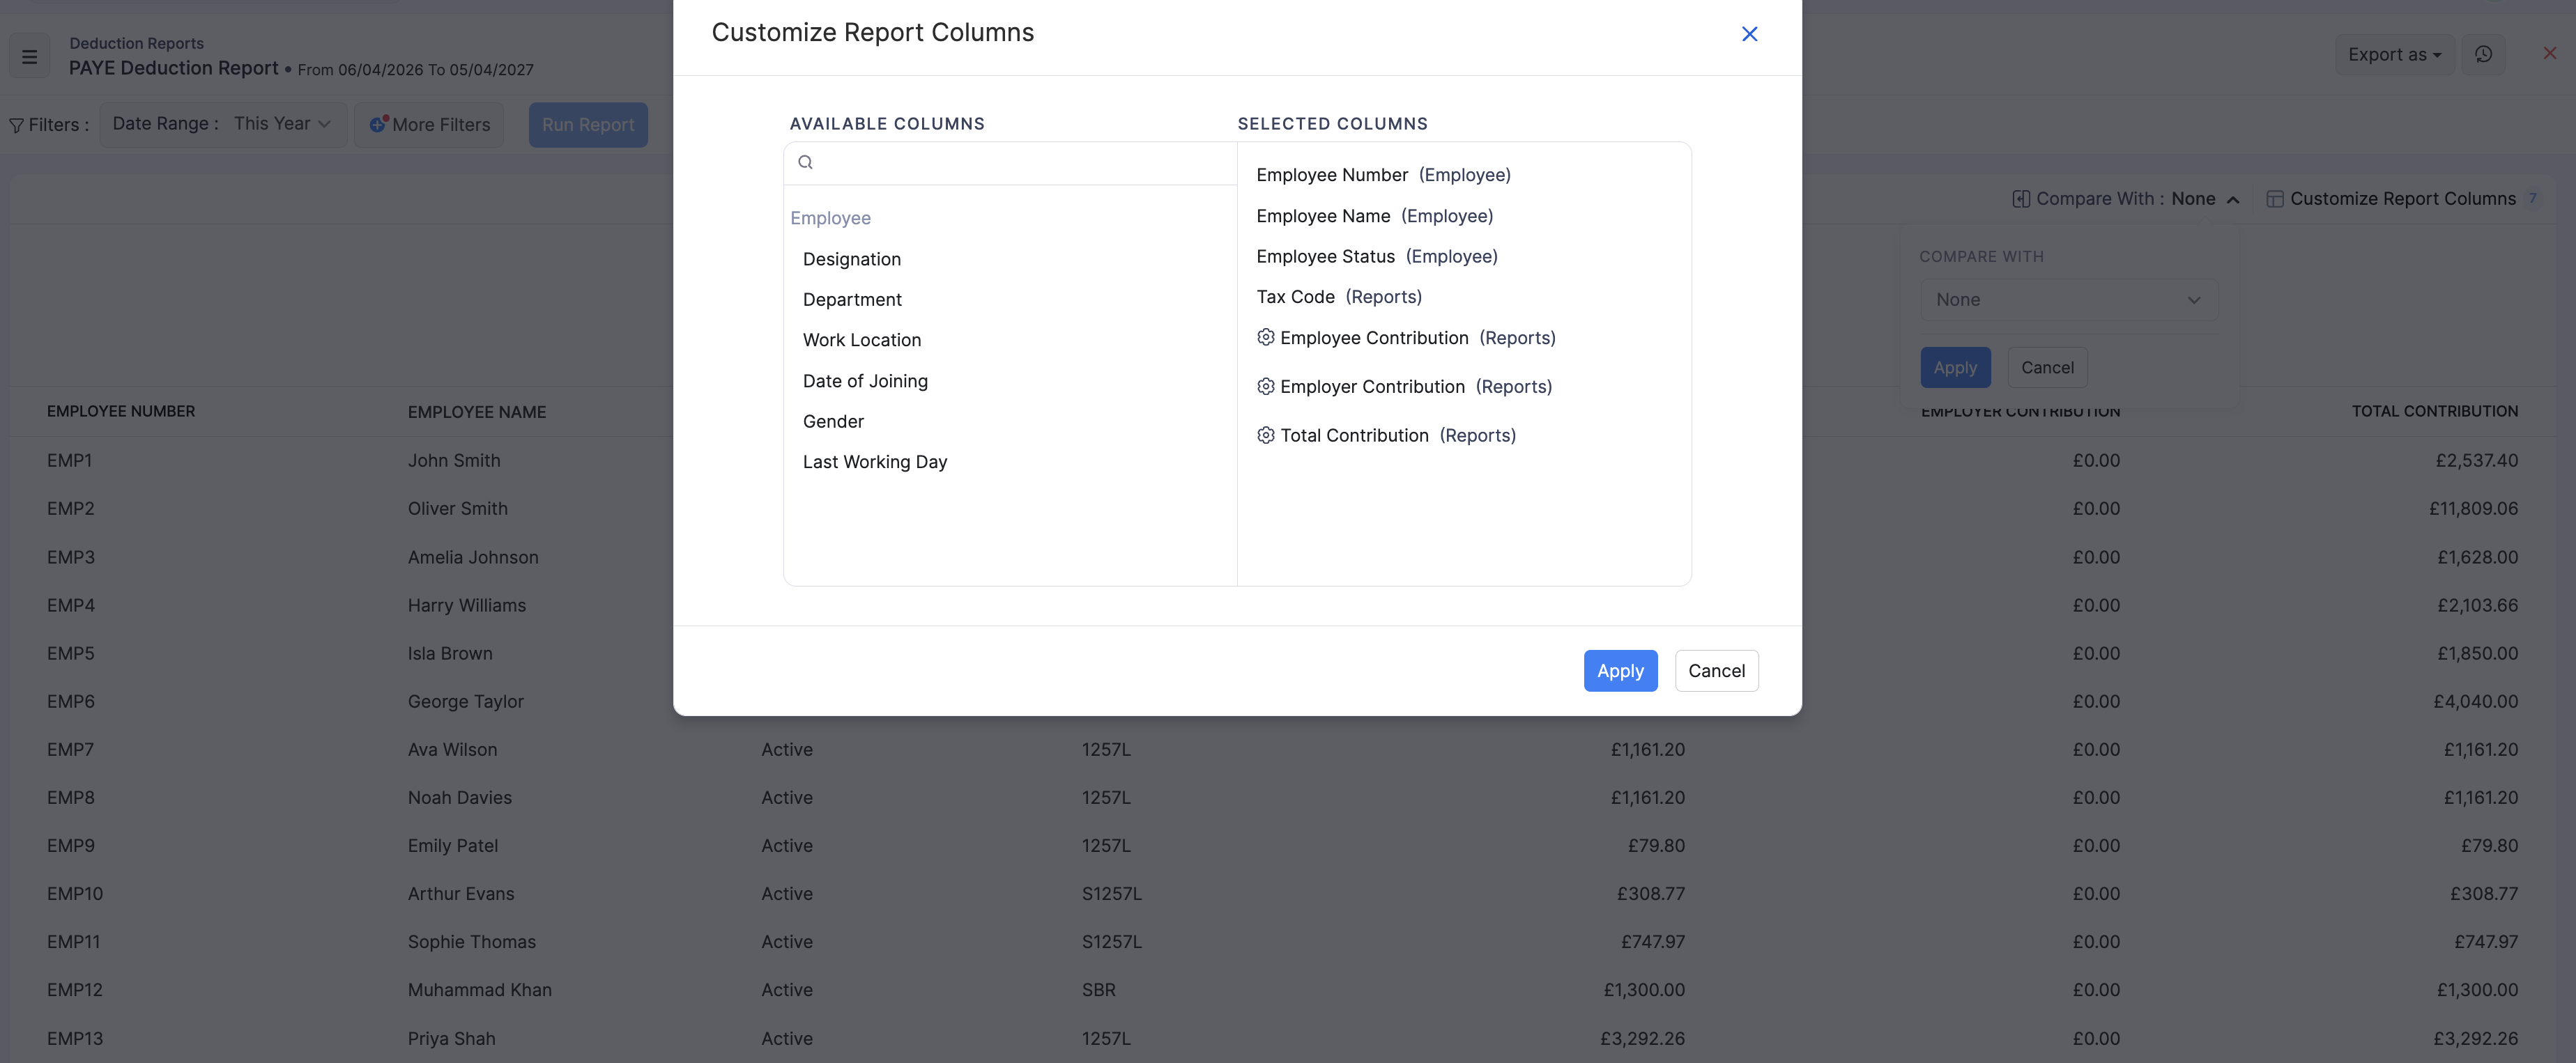This screenshot has height=1063, width=2576.
Task: Click George Taylor in the table
Action: pos(465,701)
